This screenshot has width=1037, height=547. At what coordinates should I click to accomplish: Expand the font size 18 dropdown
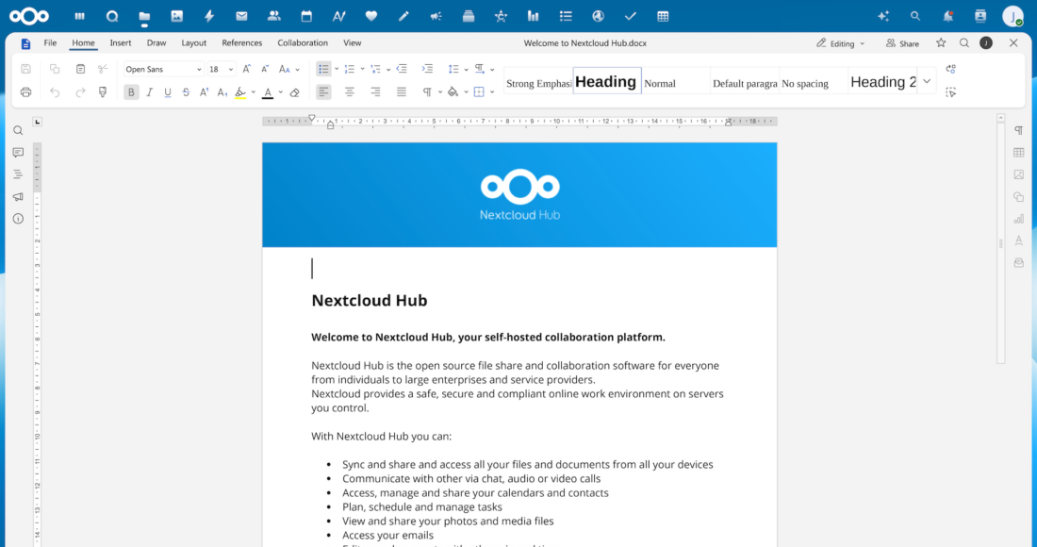(231, 69)
